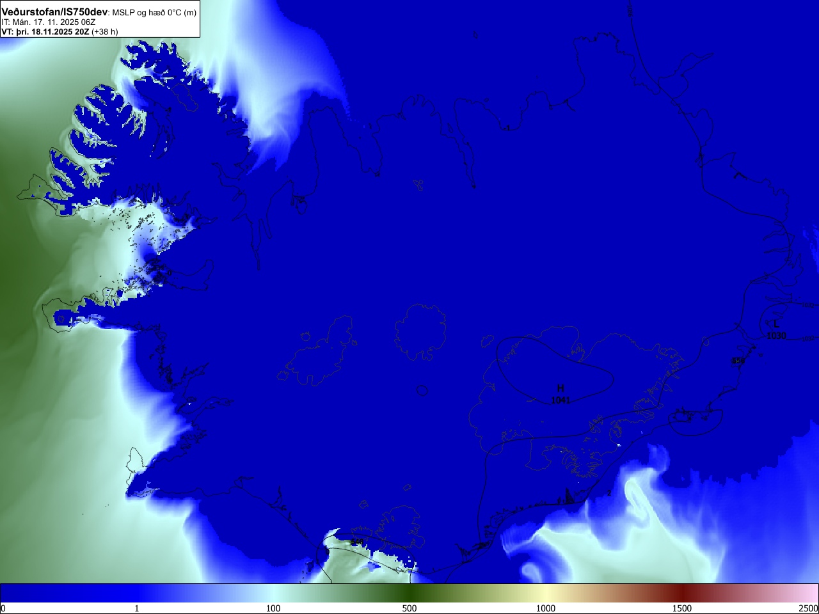Click the '2500' label on the color scale

pos(808,608)
